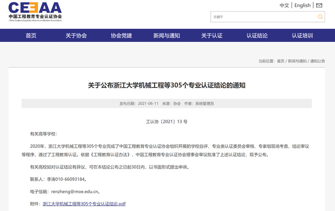Open the 首页 navigation item
335x211 pixels.
point(31,36)
